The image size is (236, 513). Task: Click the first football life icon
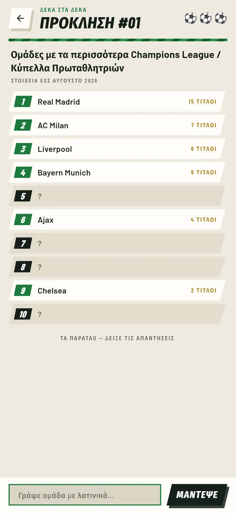(191, 18)
